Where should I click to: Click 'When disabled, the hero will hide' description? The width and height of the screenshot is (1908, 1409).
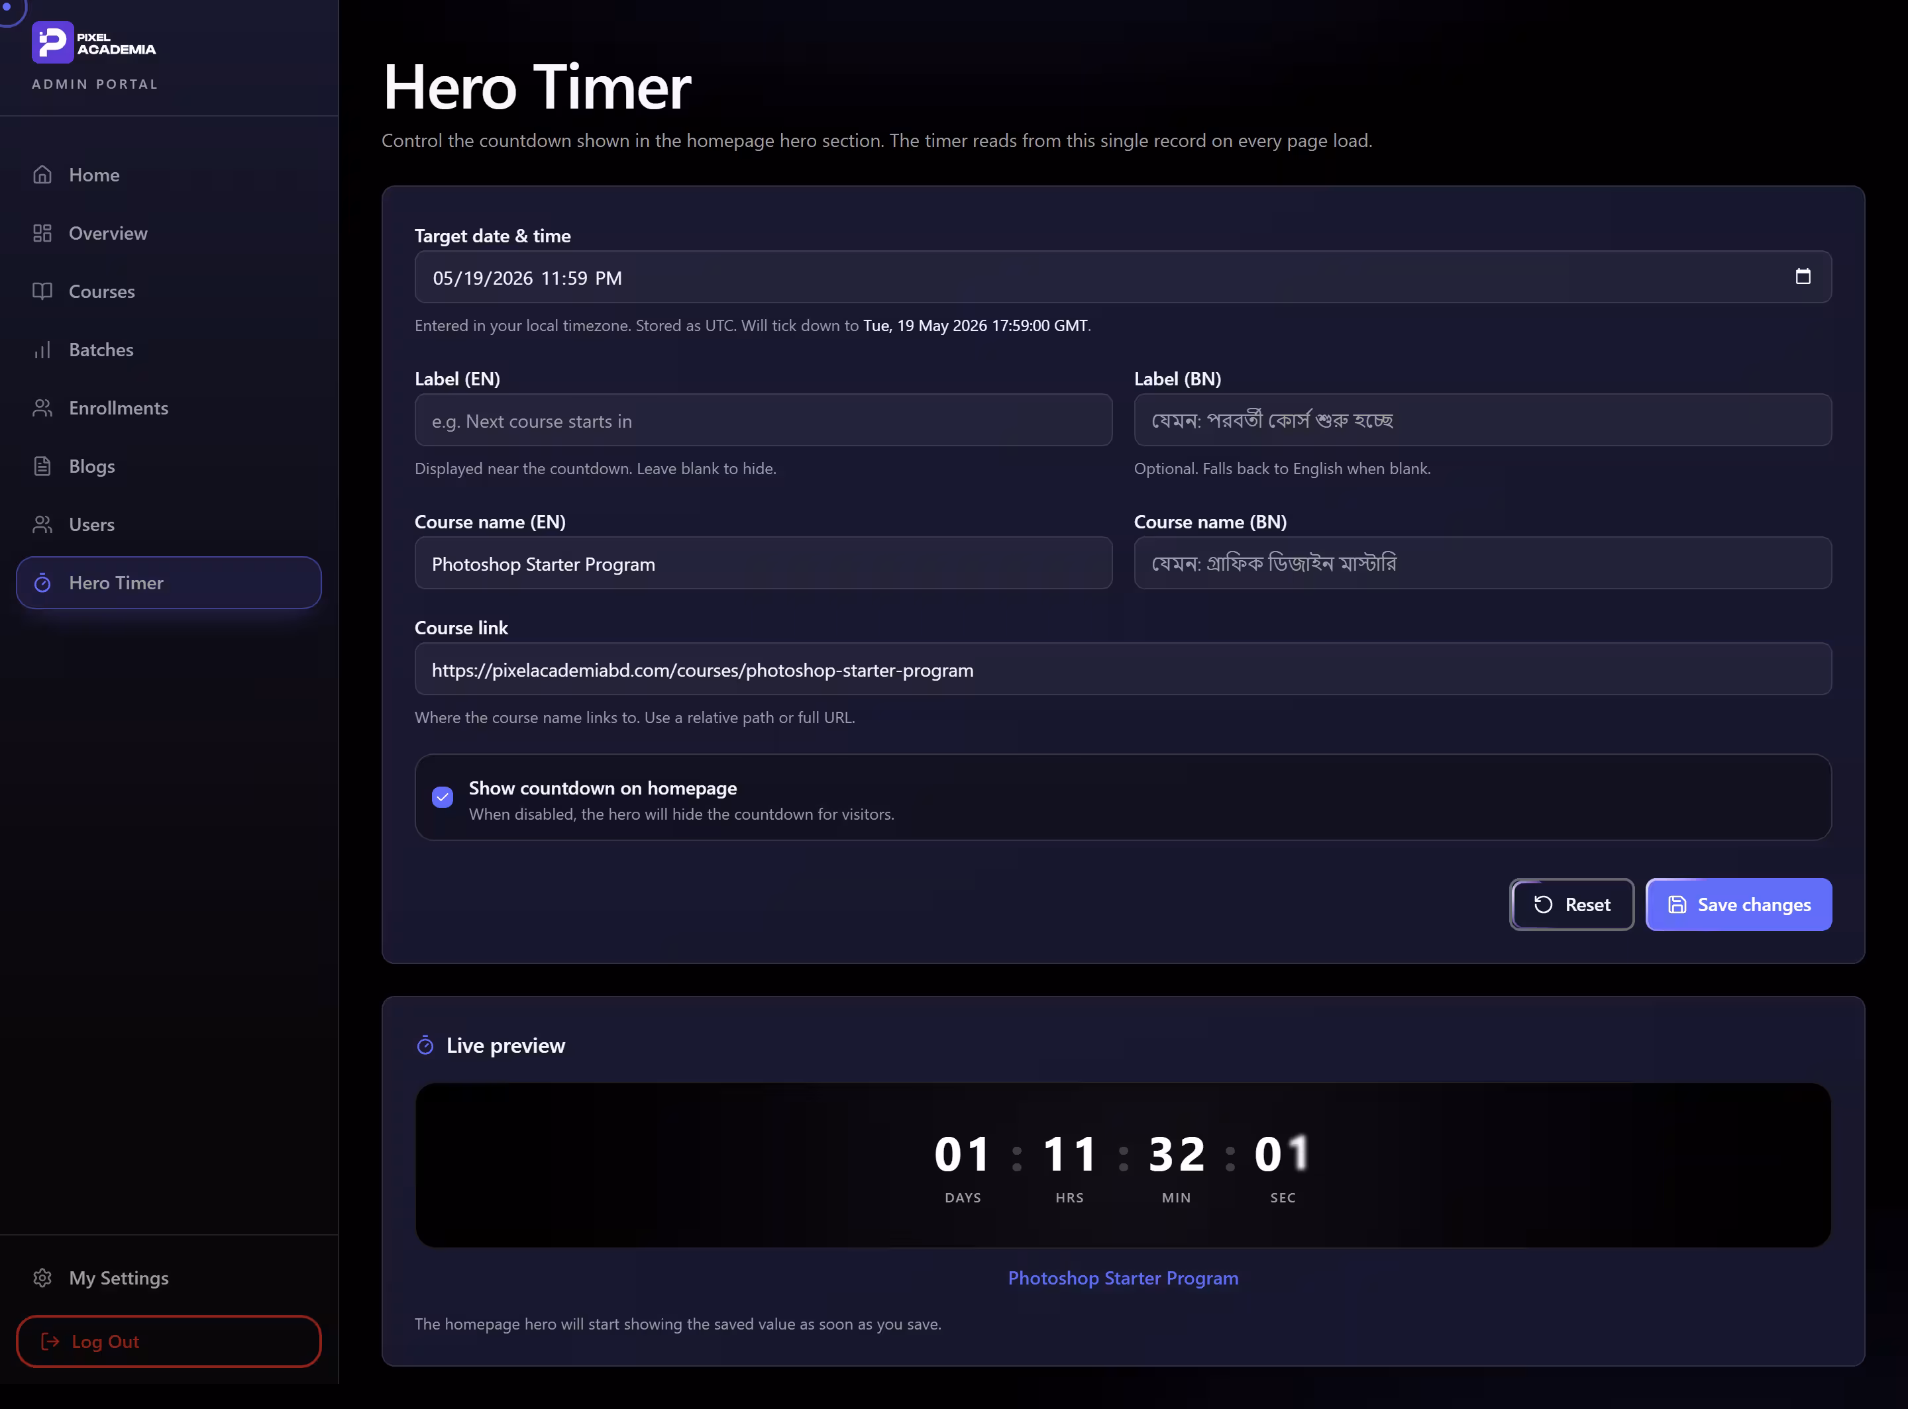click(681, 814)
